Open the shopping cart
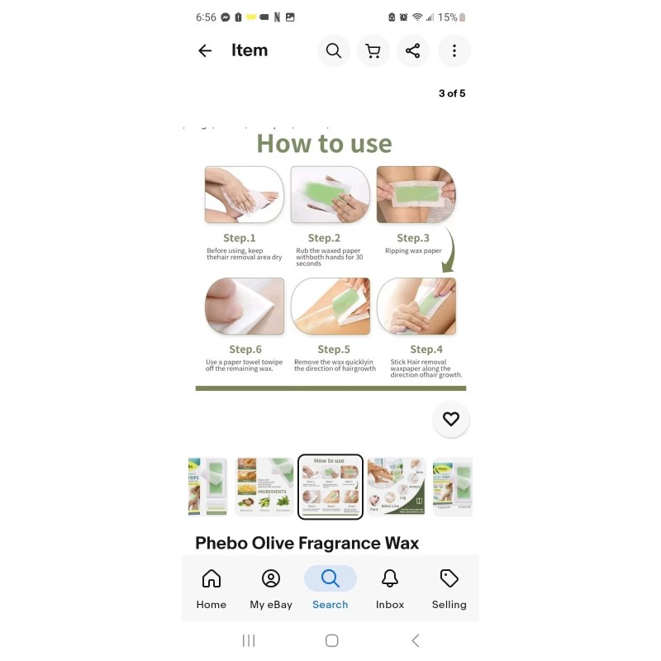The height and width of the screenshot is (661, 661). 373,50
